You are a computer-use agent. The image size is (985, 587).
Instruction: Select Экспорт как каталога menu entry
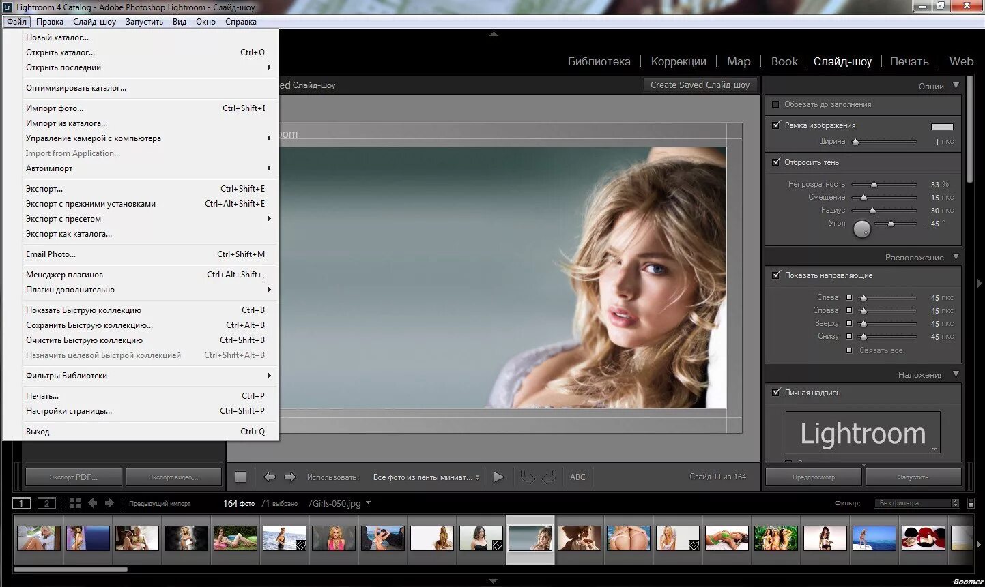click(141, 234)
